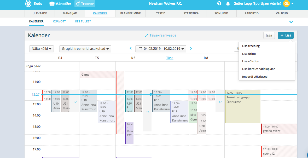The height and width of the screenshot is (158, 308).
Task: Open the MÄNGIJAD tab
Action: pos(70,14)
